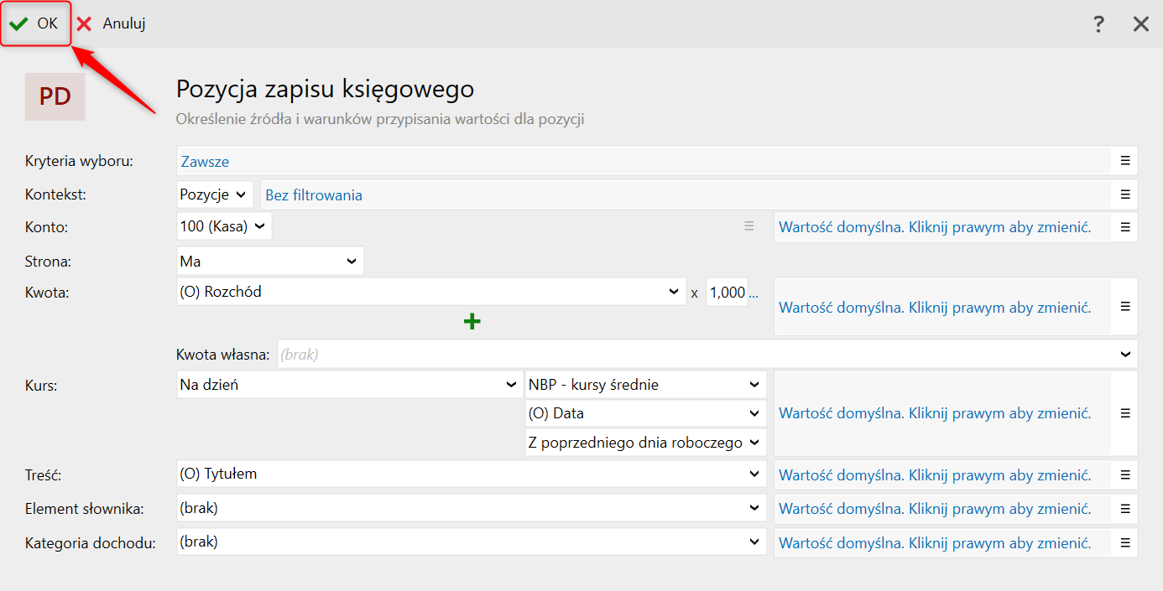Viewport: 1163px width, 591px height.
Task: Open the NBP - kursy średnie dropdown
Action: coord(645,385)
